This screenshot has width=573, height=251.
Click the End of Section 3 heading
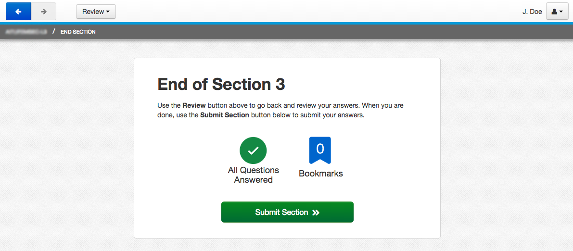(221, 85)
